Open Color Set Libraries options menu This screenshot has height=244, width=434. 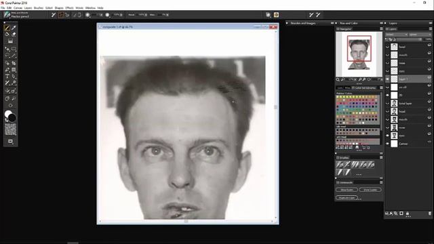[x=381, y=87]
